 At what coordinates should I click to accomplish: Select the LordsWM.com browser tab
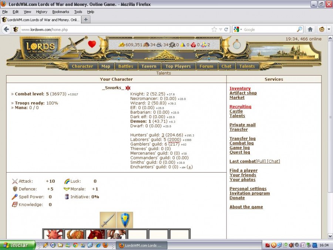pos(41,20)
